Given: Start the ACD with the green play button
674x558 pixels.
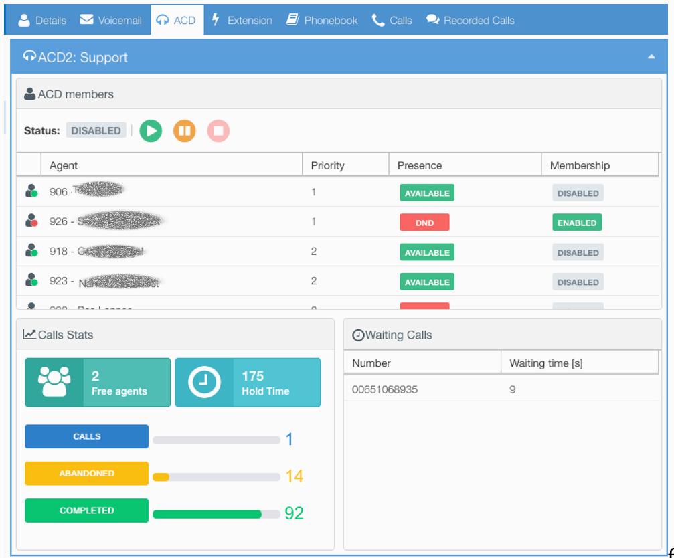Looking at the screenshot, I should point(151,130).
